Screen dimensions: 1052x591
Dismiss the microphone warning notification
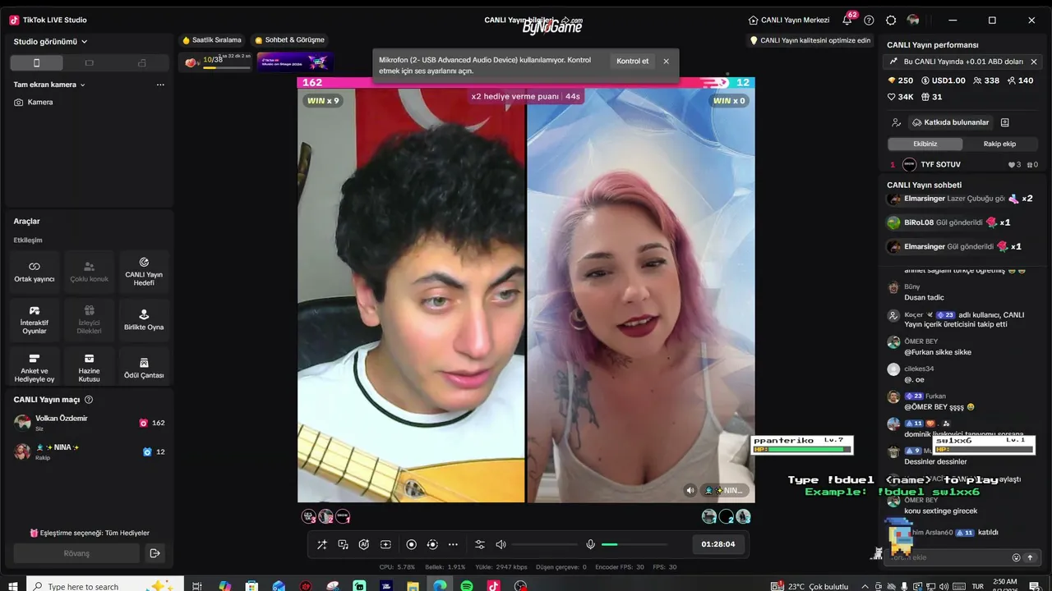tap(666, 61)
